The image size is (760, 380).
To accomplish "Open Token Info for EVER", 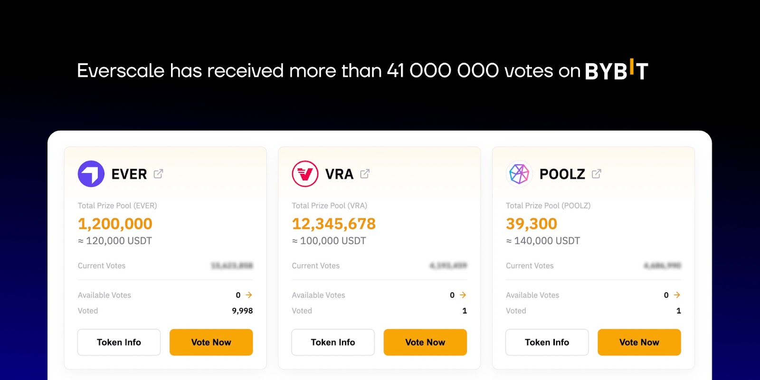I will (119, 342).
